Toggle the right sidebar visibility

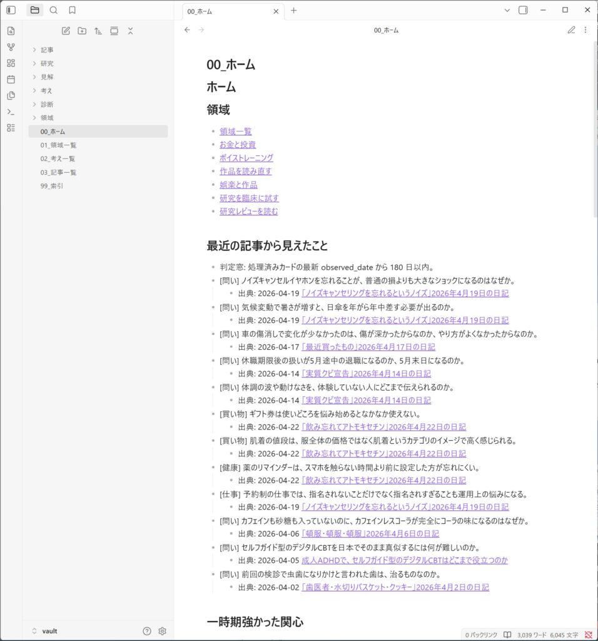[x=524, y=10]
